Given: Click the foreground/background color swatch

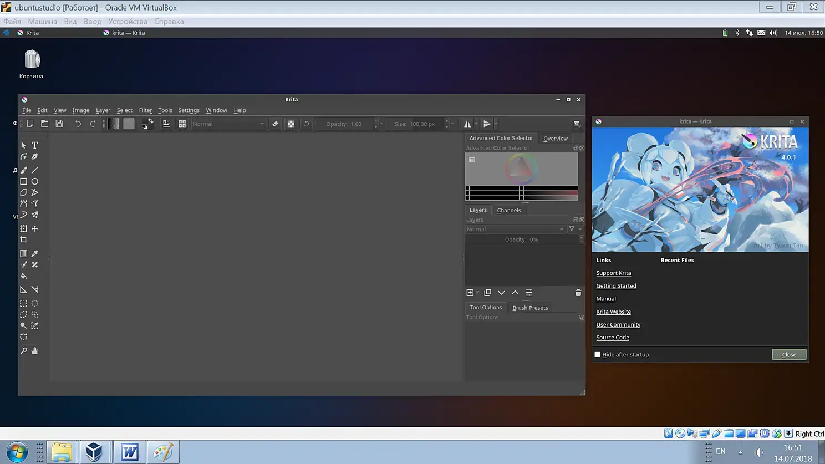Looking at the screenshot, I should pos(147,124).
